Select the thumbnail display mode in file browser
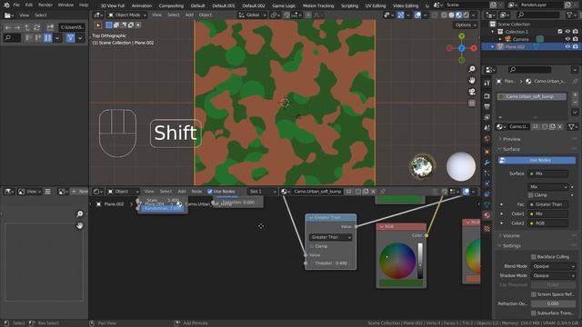The width and height of the screenshot is (582, 327). coord(48,38)
